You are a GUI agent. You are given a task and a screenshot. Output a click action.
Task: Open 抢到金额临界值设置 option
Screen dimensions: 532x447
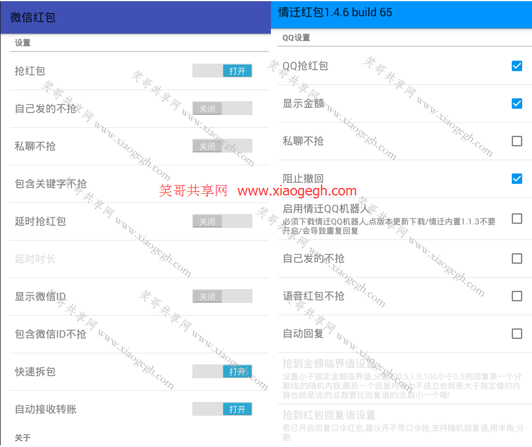click(404, 378)
